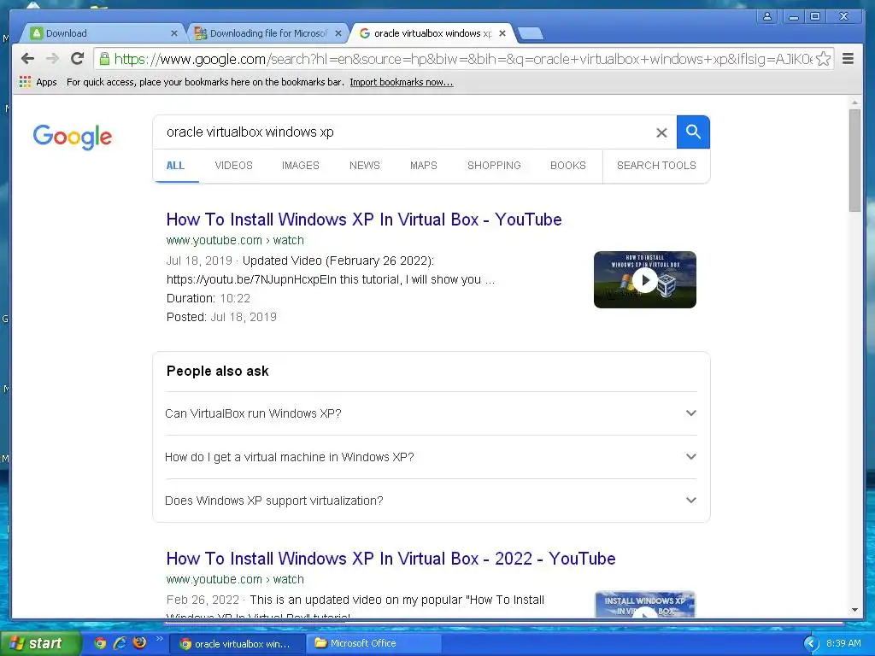Open the Chrome hamburger menu
Viewport: 875px width, 656px height.
pyautogui.click(x=848, y=59)
